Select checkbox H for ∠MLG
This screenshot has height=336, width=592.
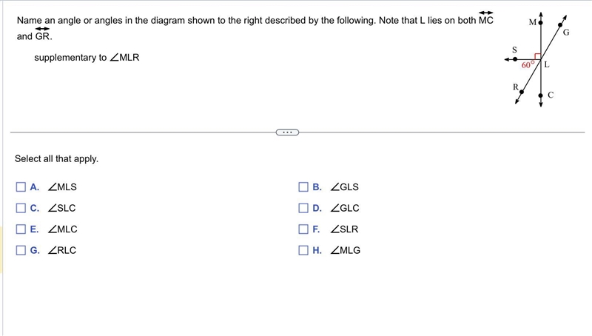[303, 250]
